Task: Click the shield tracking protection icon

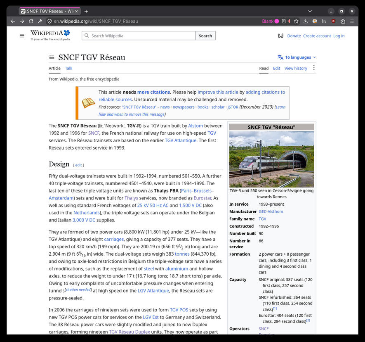Action: click(49, 21)
